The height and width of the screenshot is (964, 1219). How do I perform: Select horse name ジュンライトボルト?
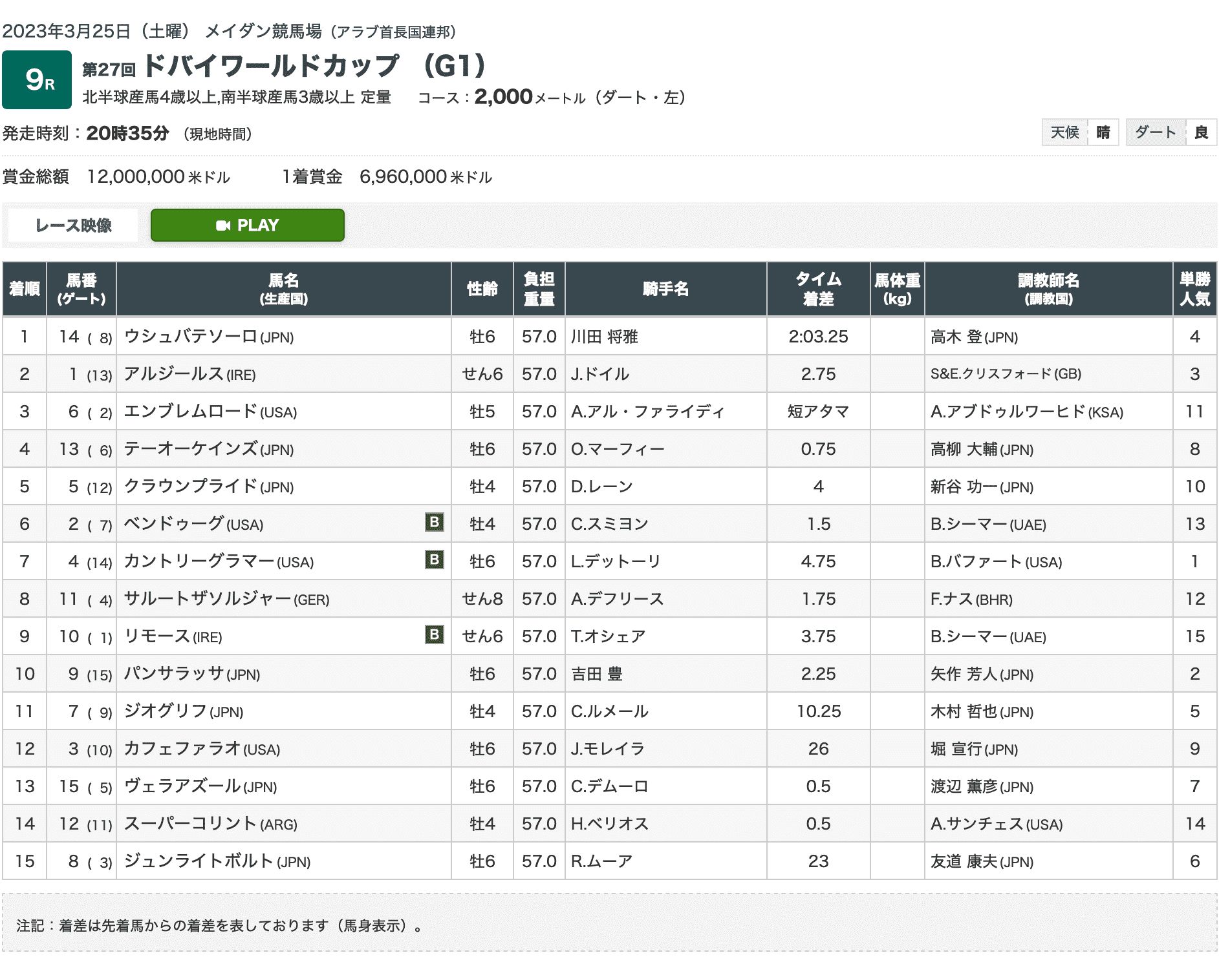pyautogui.click(x=199, y=861)
